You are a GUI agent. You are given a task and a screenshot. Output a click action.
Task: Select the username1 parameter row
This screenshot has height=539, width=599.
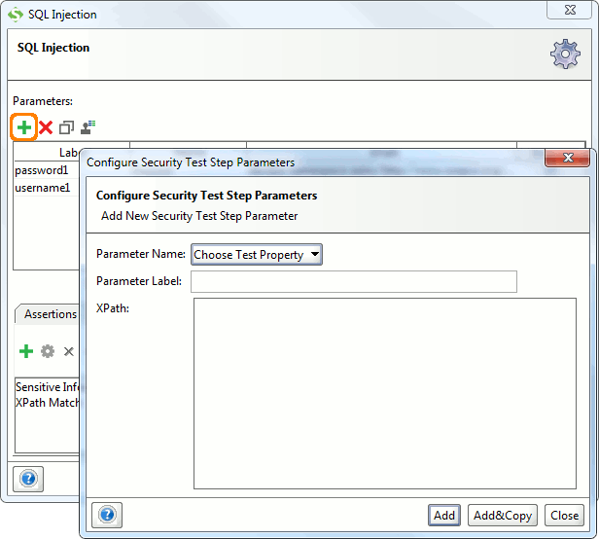pos(47,188)
